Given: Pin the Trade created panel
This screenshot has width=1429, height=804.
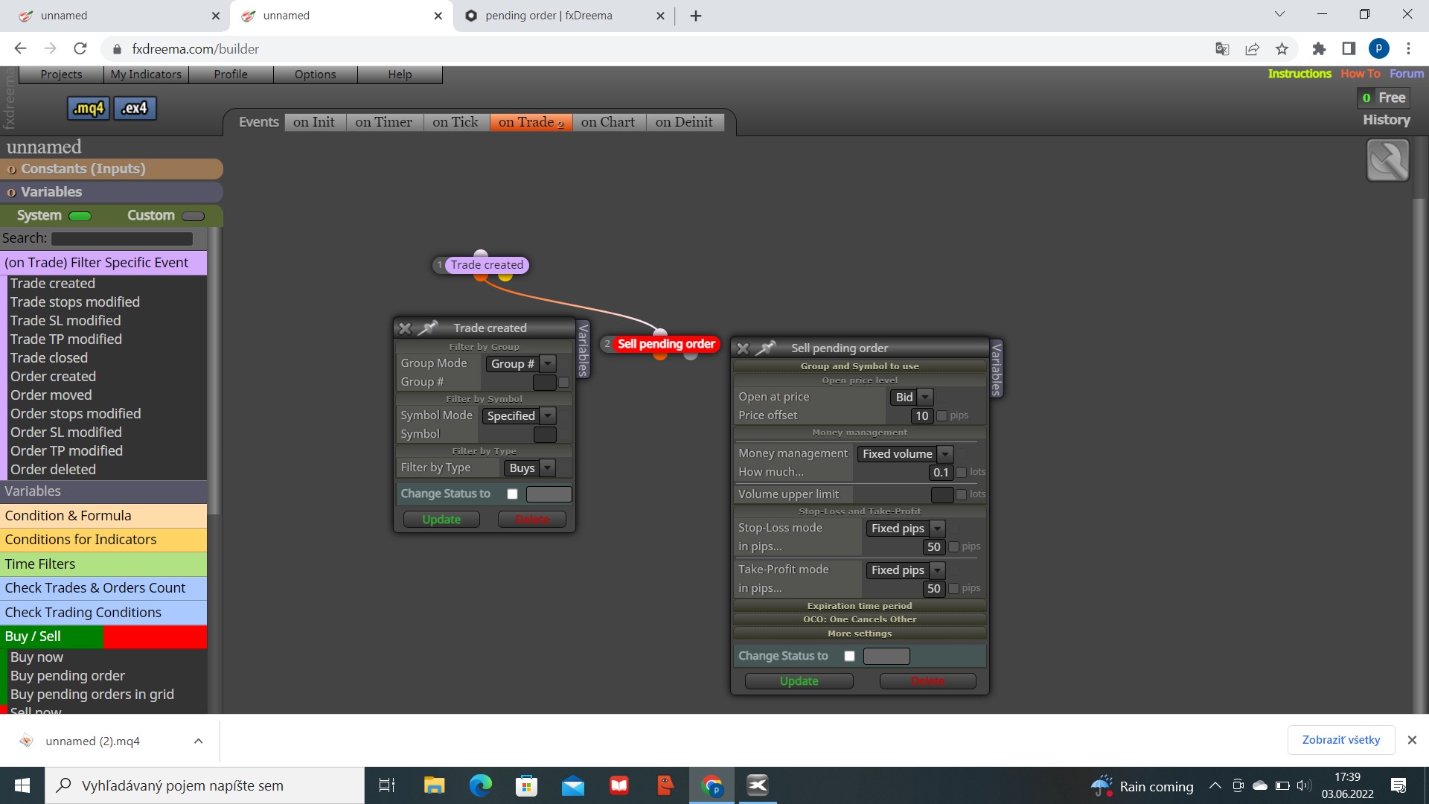Looking at the screenshot, I should click(x=428, y=328).
